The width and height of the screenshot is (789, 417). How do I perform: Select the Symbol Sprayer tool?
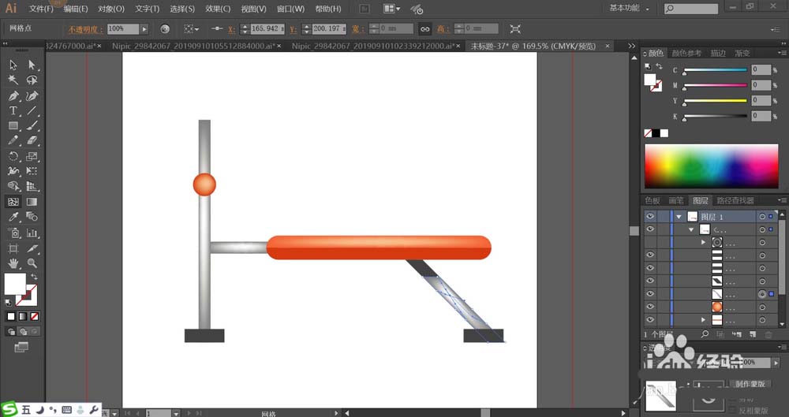pos(13,233)
